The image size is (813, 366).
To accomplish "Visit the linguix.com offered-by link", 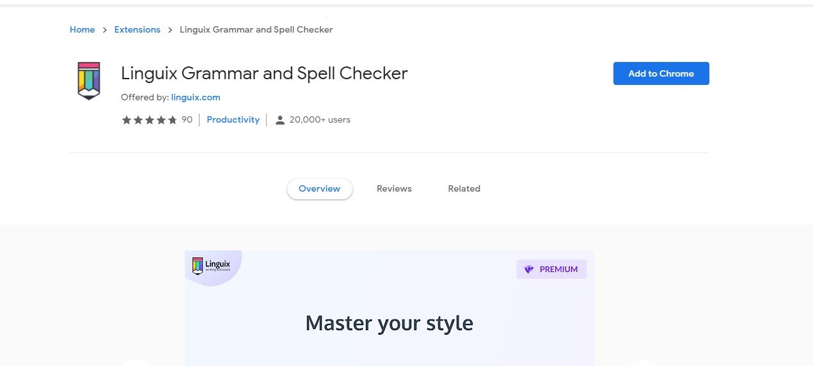I will pyautogui.click(x=196, y=97).
